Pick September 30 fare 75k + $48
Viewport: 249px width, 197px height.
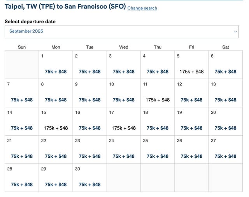click(89, 185)
